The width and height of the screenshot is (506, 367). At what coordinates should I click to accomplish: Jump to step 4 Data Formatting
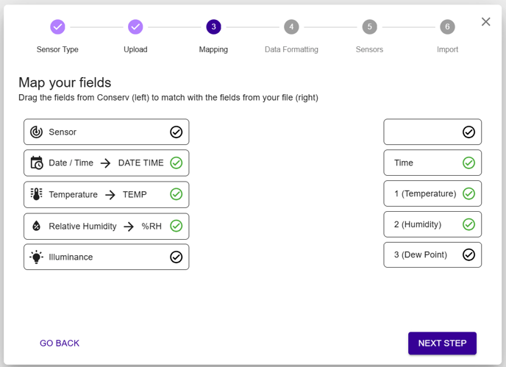(291, 27)
